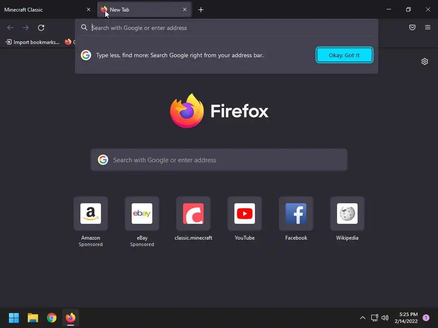The height and width of the screenshot is (328, 438).
Task: Click Import bookmarks in bookmarks toolbar
Action: [x=33, y=42]
